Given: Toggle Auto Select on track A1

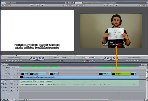Looking at the screenshot, I should click(17, 81).
